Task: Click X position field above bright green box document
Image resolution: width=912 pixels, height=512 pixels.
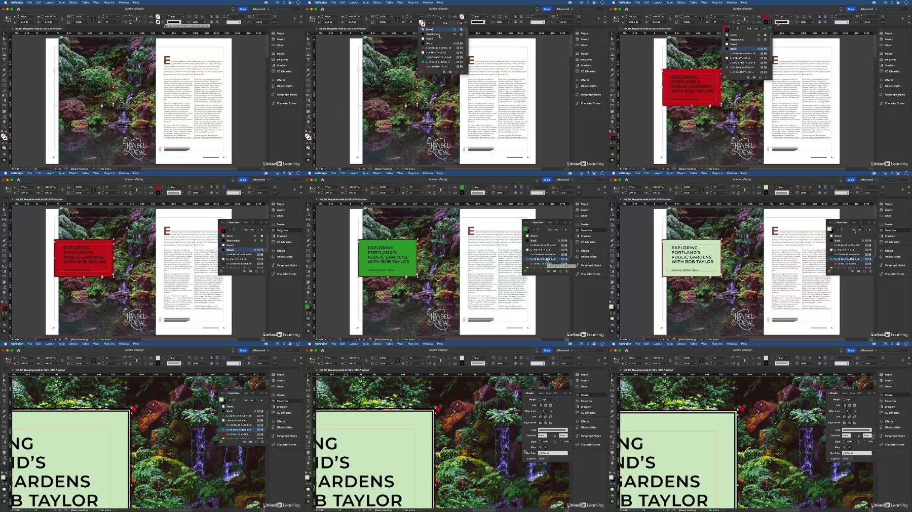Action: coord(331,187)
